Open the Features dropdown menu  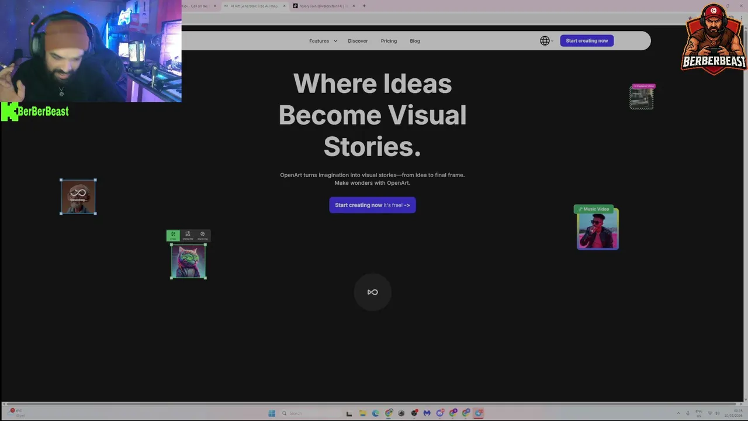coord(323,41)
